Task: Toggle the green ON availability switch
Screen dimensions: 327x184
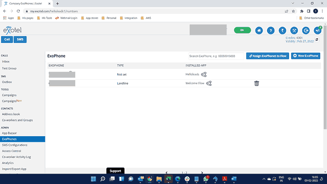Action: point(242,30)
